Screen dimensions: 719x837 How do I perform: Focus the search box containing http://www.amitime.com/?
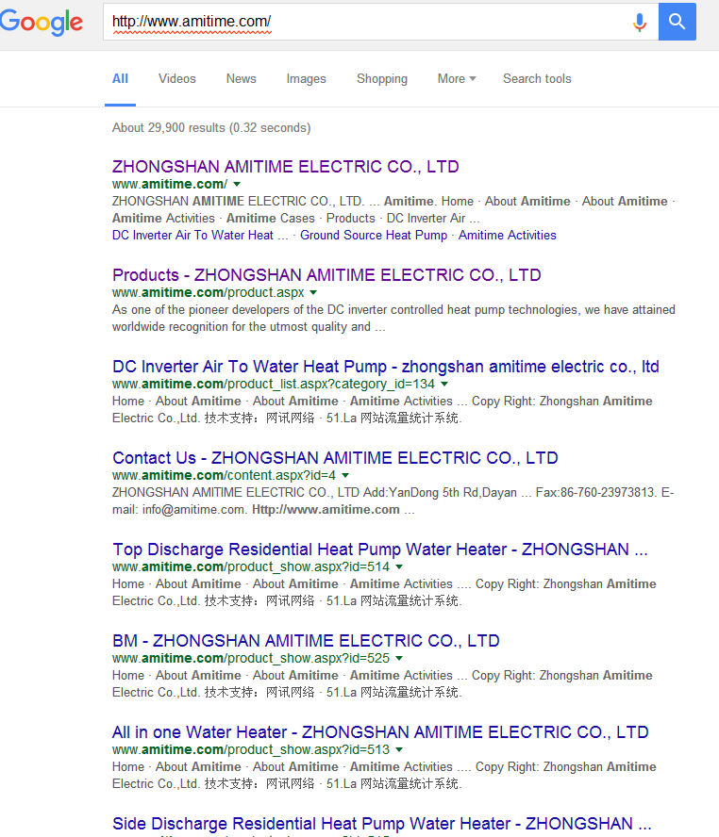pos(380,22)
